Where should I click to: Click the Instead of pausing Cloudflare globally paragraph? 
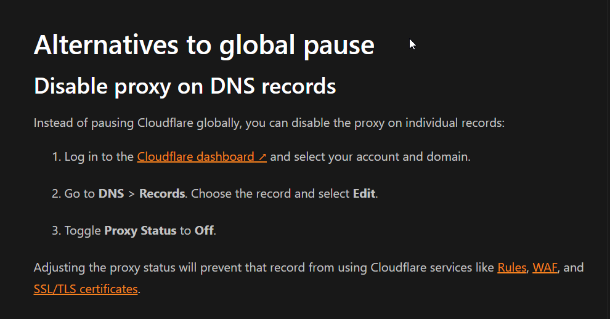click(x=269, y=123)
